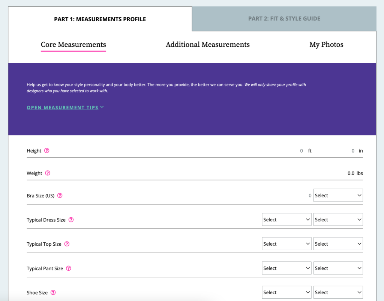Open first Typical Dress Size dropdown
The image size is (384, 301).
pyautogui.click(x=286, y=219)
